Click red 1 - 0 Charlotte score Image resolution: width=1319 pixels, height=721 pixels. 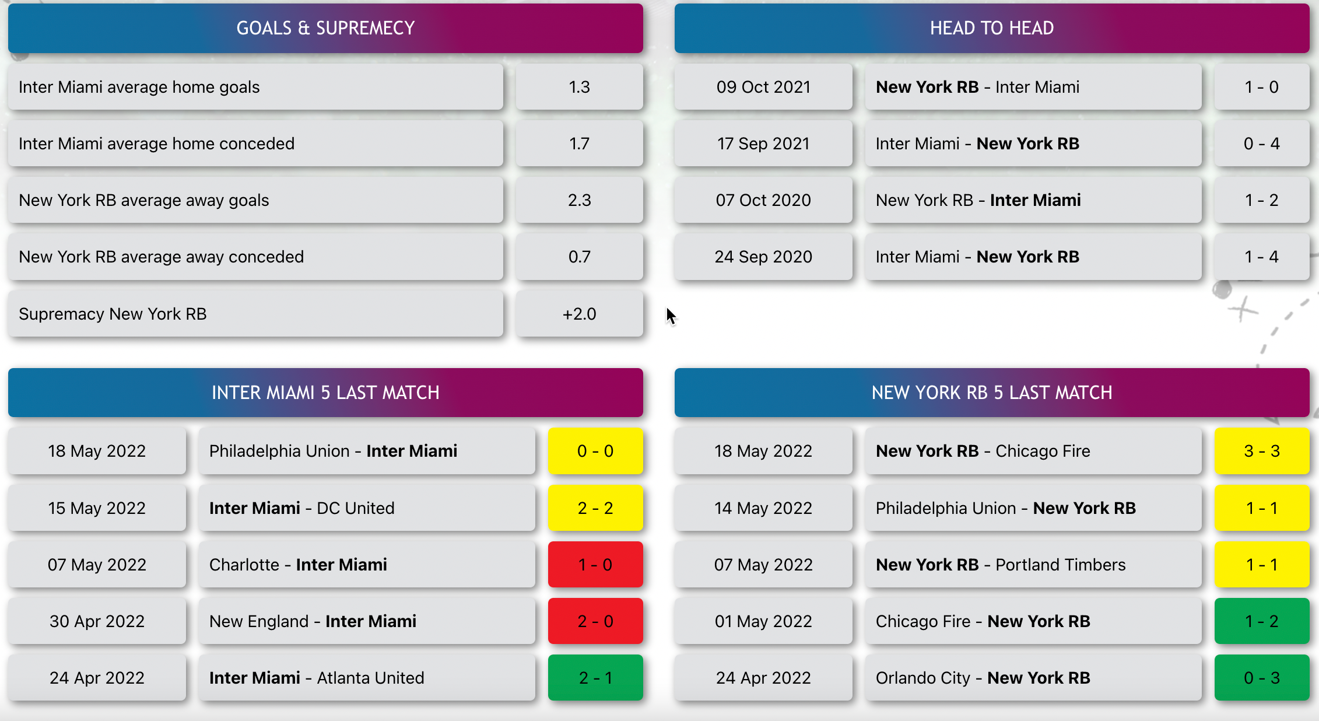[595, 565]
